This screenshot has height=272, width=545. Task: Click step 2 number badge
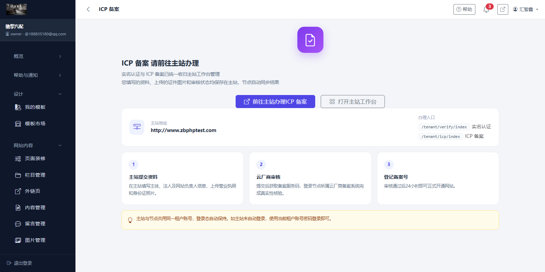261,164
